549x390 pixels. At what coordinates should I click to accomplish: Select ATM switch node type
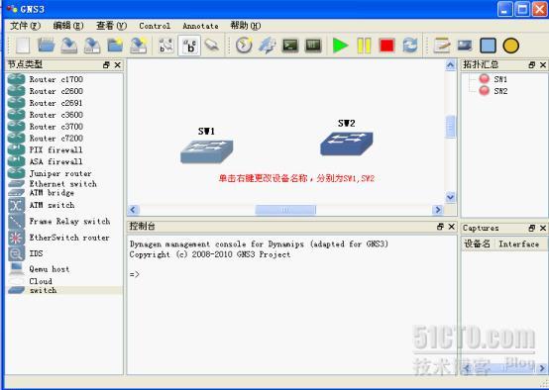[x=64, y=205]
